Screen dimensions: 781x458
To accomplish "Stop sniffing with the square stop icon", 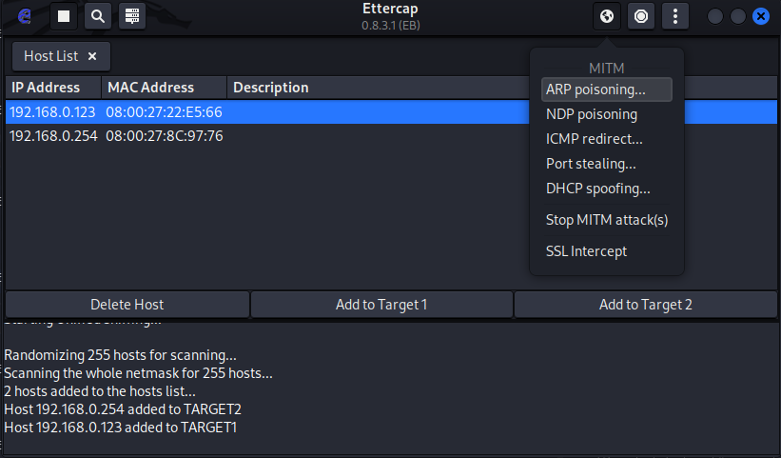I will pyautogui.click(x=64, y=16).
